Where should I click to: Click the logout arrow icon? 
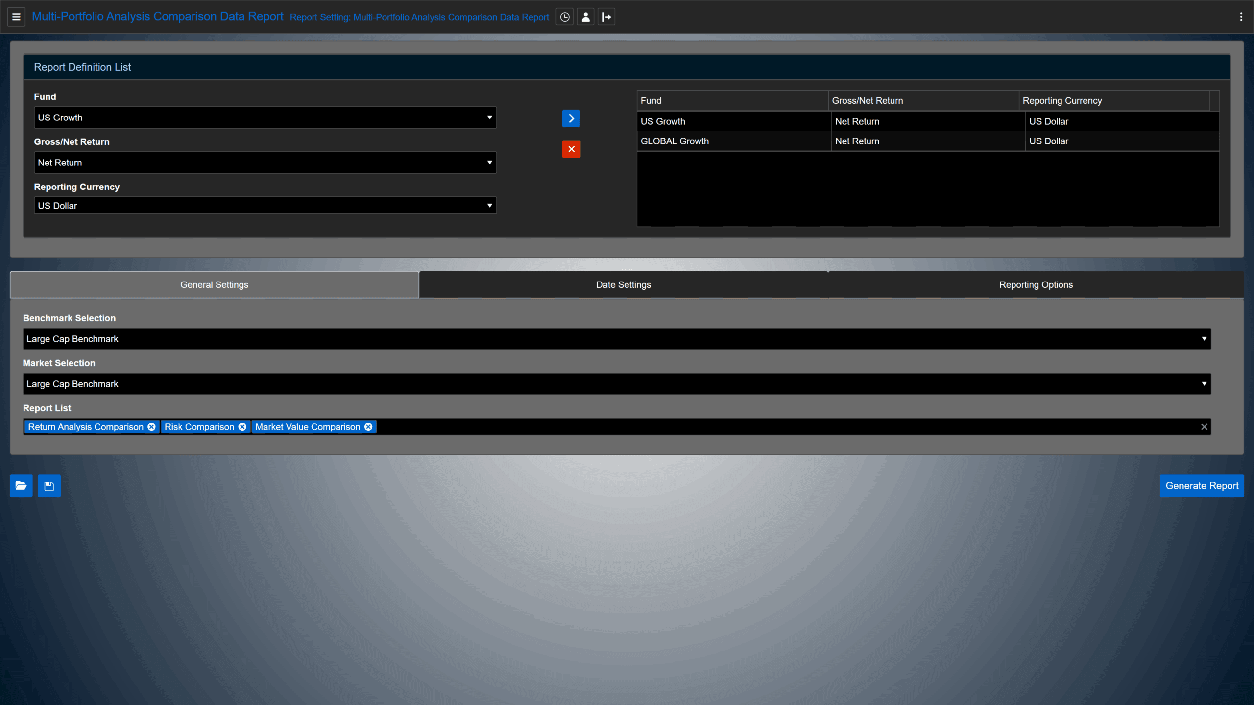tap(606, 17)
